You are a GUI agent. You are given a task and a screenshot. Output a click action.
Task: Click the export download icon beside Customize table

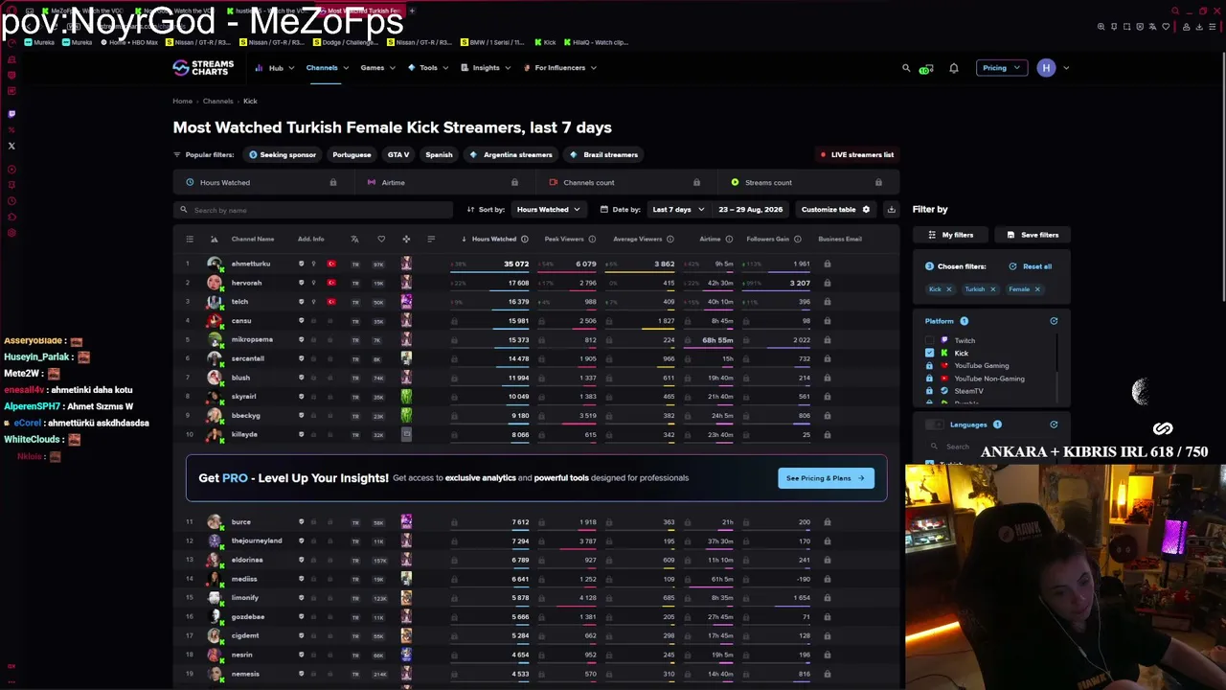891,210
